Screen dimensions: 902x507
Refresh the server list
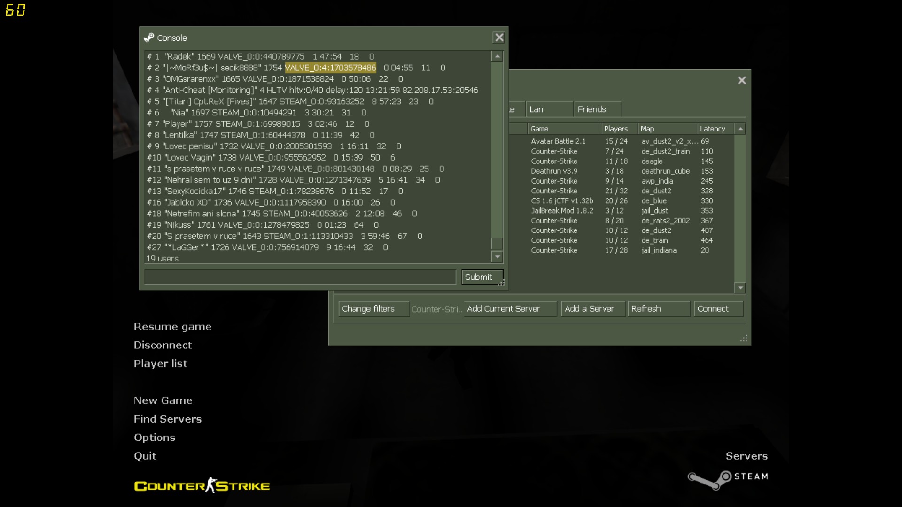coord(659,309)
